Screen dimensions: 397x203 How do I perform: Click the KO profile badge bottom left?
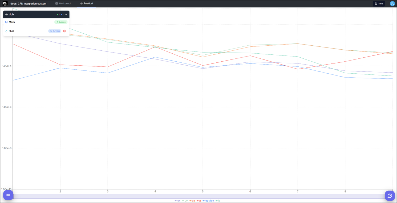(x=8, y=195)
